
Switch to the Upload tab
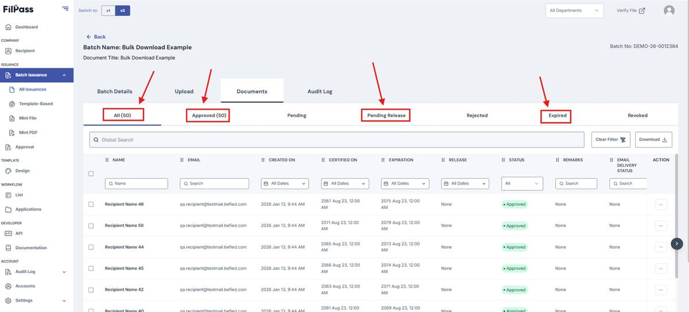click(x=184, y=91)
